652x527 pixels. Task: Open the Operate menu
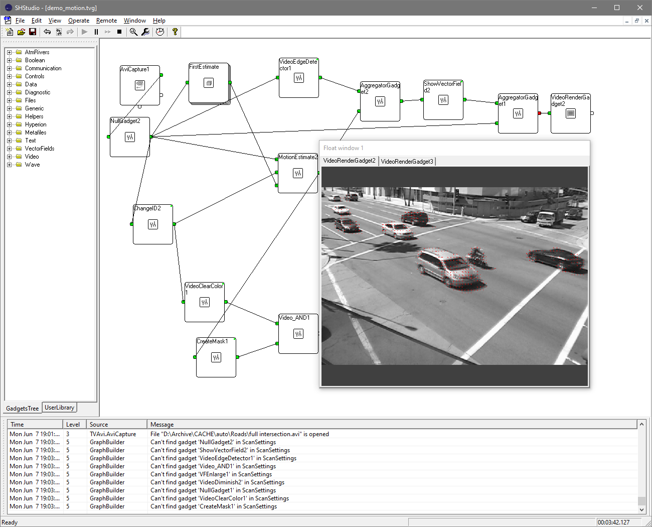79,21
